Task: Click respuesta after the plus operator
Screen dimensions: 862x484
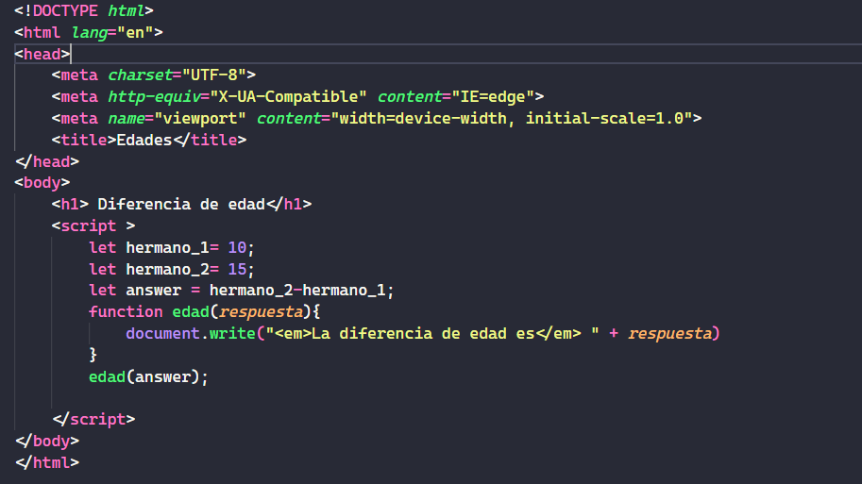Action: tap(670, 334)
